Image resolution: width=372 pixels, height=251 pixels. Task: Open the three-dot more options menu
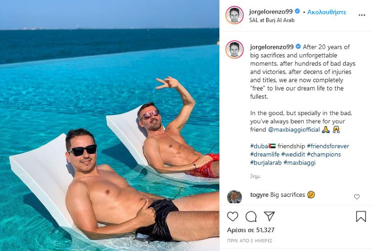(x=362, y=15)
